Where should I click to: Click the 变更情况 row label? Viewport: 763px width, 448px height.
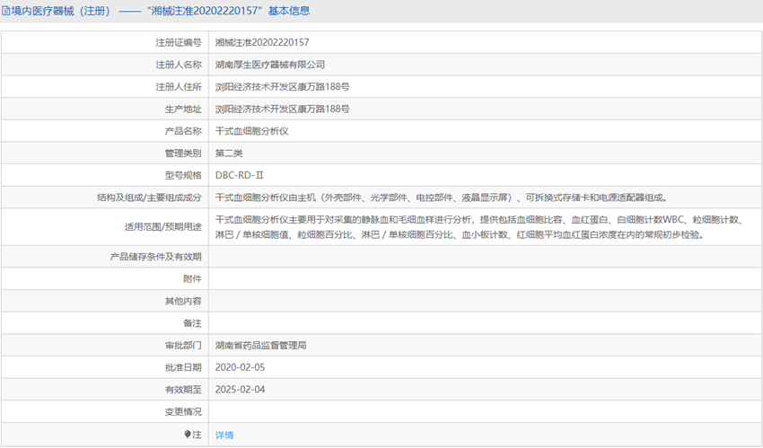183,412
